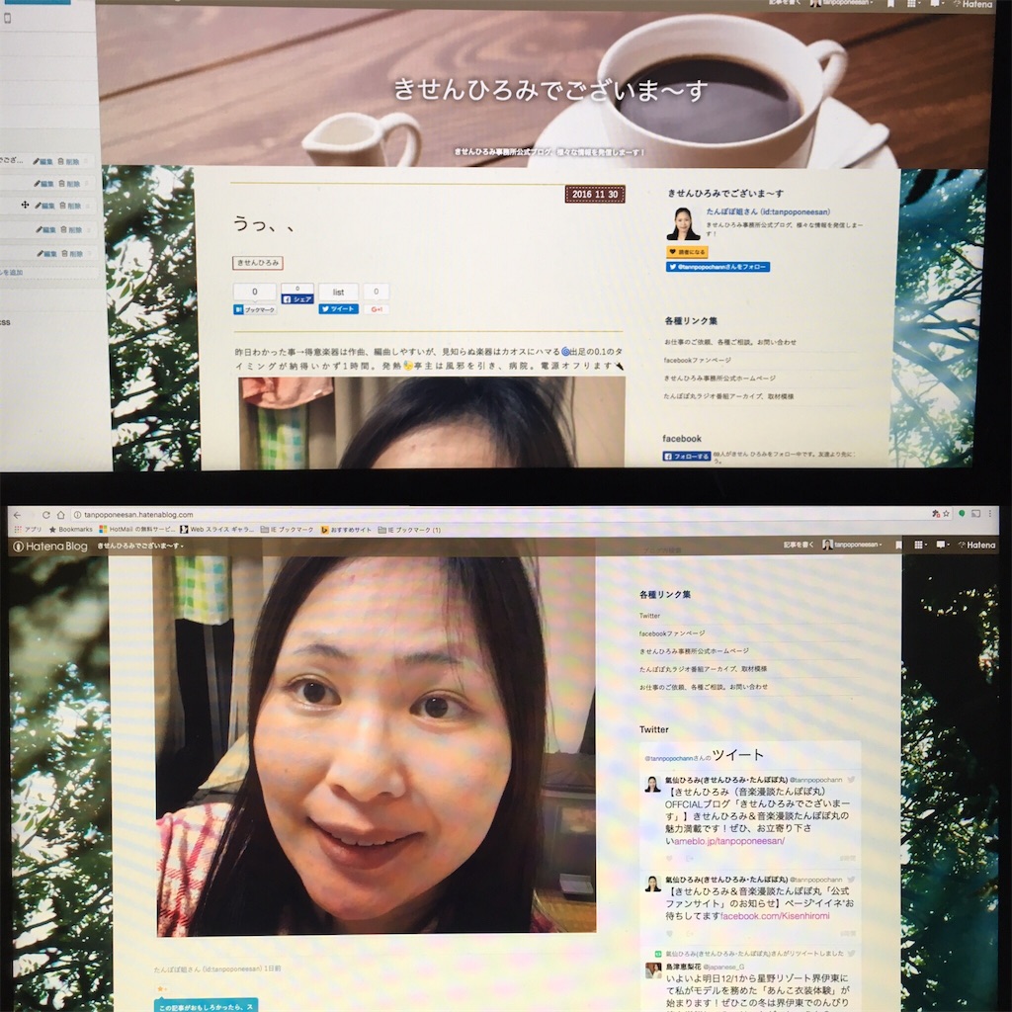
Task: Open the green circle extension icon
Action: [x=962, y=514]
